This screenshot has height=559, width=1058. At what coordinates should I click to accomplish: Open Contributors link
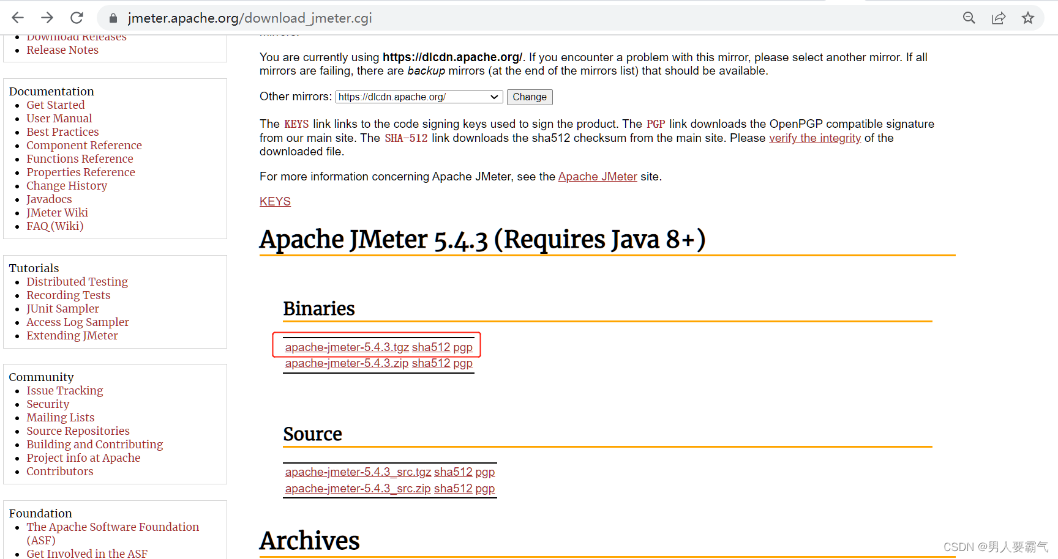tap(60, 472)
